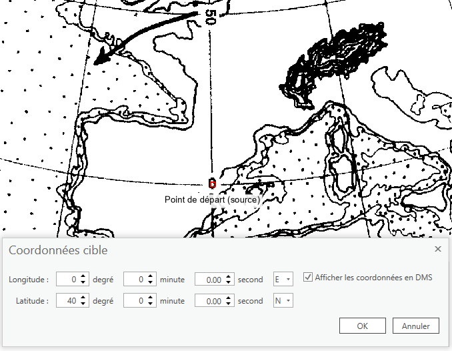Decrement the Longitude second stepper
452x351 pixels.
[229, 283]
